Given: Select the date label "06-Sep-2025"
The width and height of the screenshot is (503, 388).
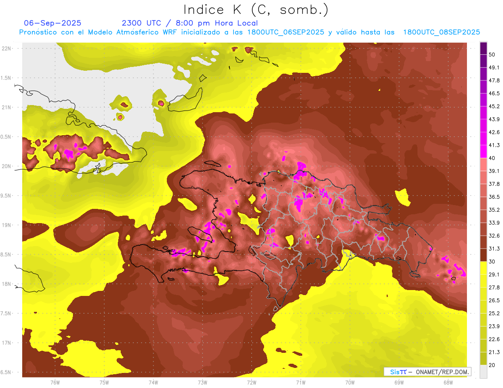Looking at the screenshot, I should [52, 23].
